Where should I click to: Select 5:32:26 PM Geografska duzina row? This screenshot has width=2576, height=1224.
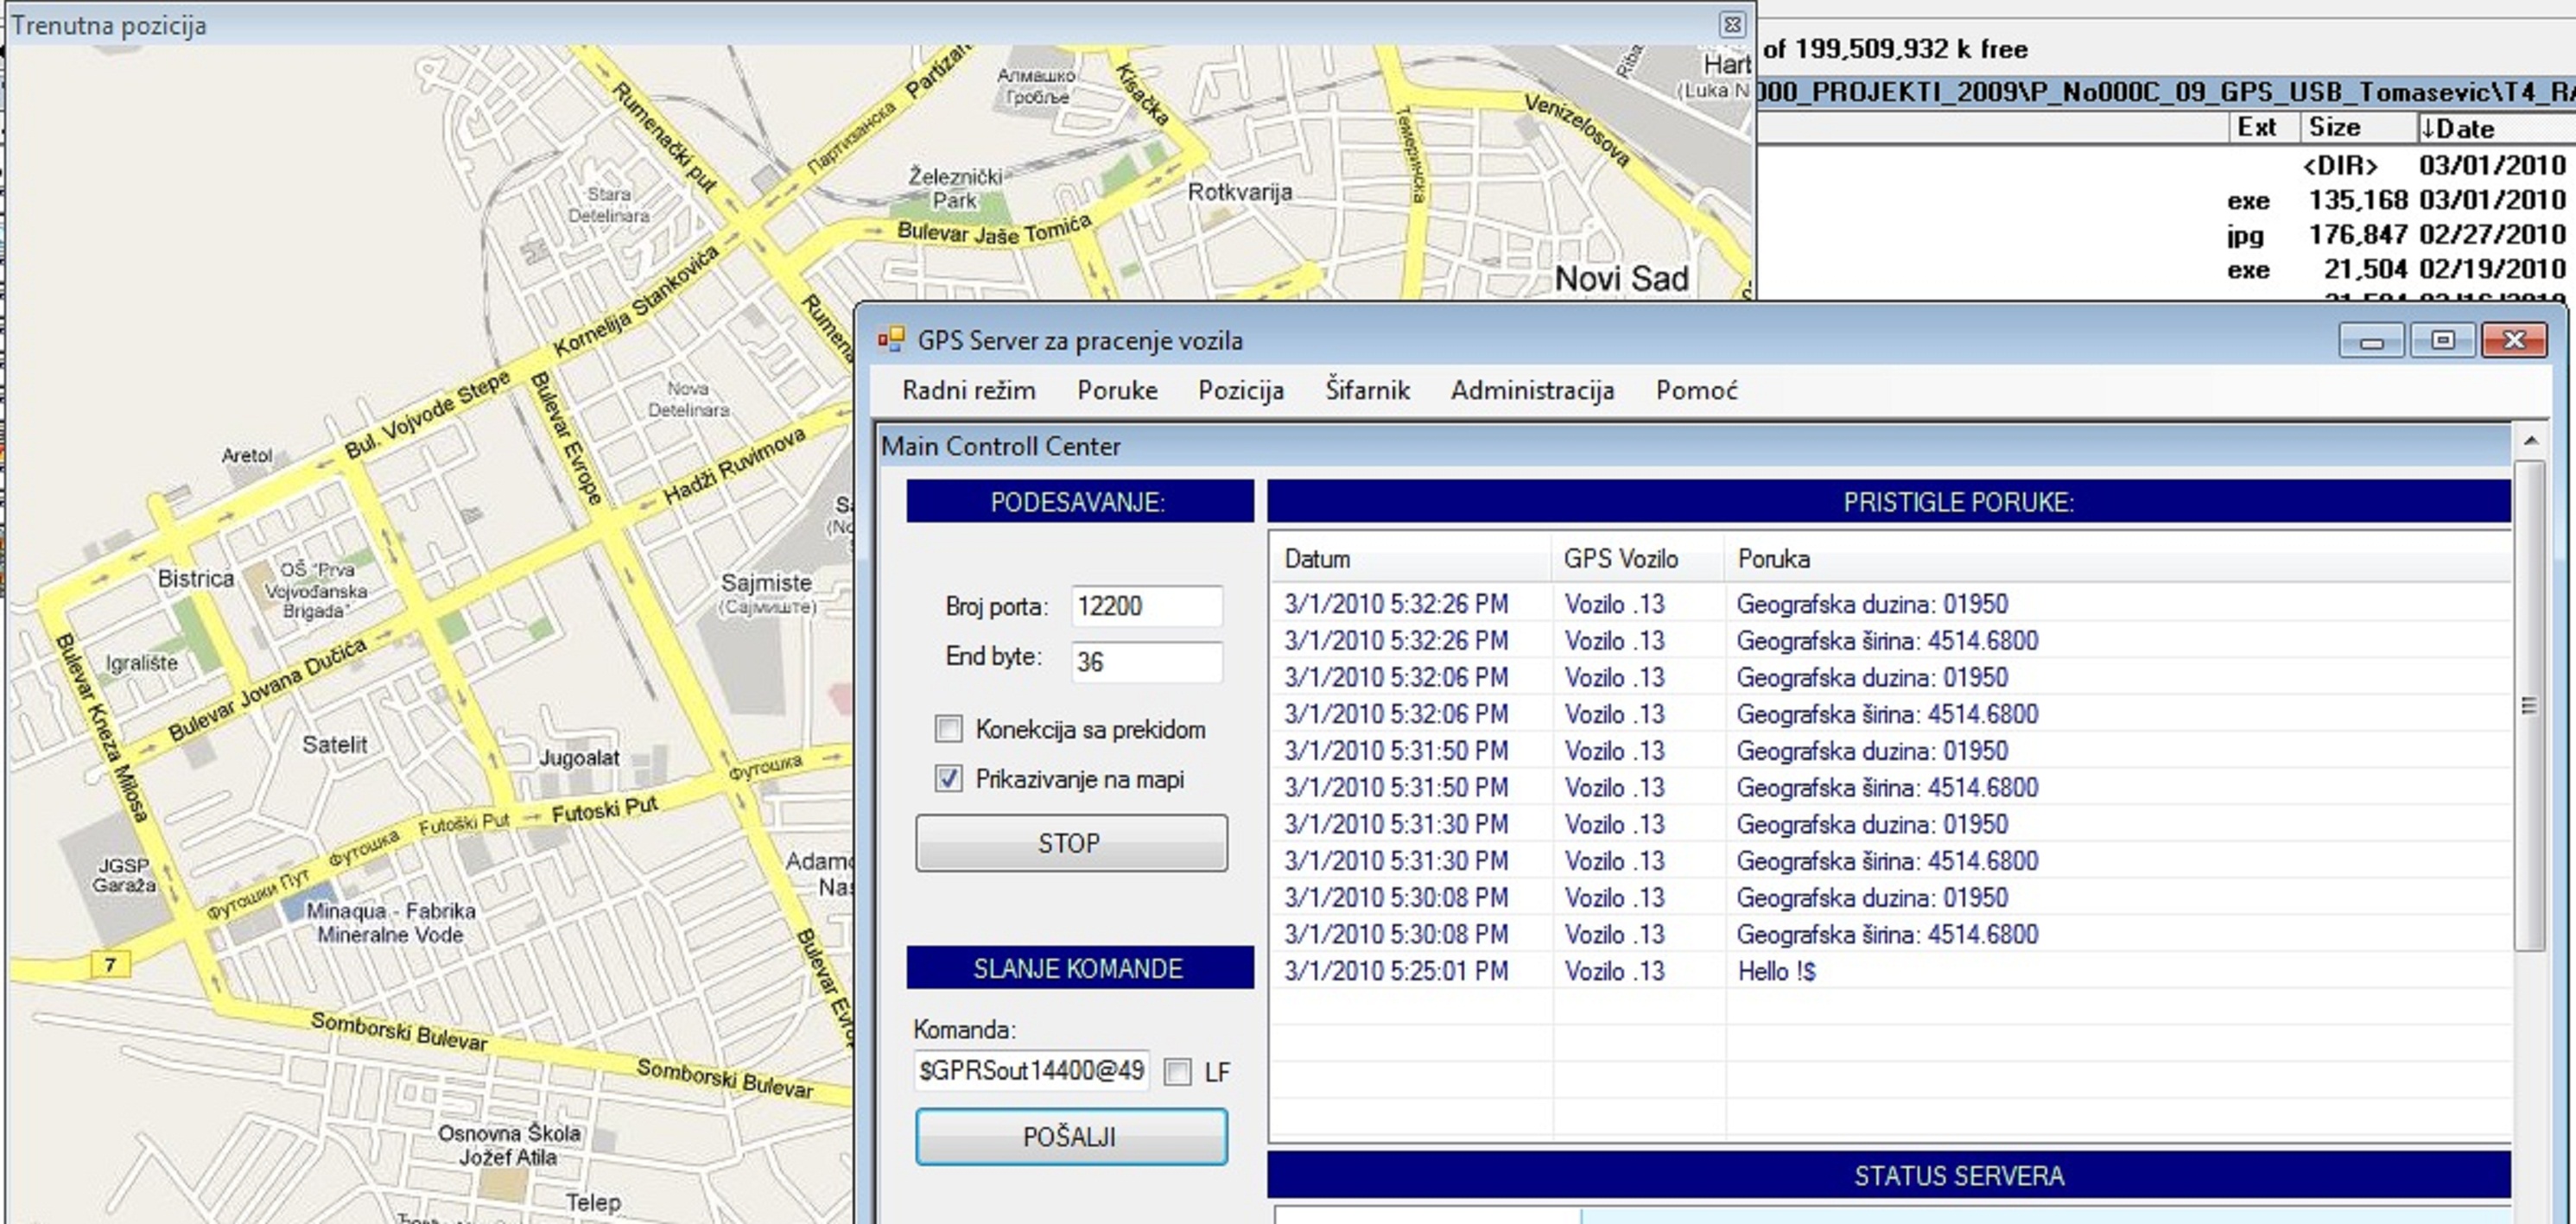click(x=1891, y=604)
